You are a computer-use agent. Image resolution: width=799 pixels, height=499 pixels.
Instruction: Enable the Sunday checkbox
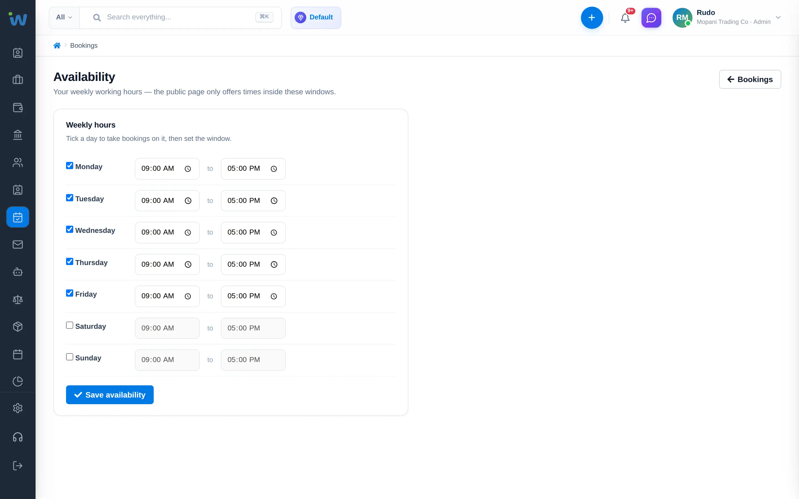[x=70, y=357]
